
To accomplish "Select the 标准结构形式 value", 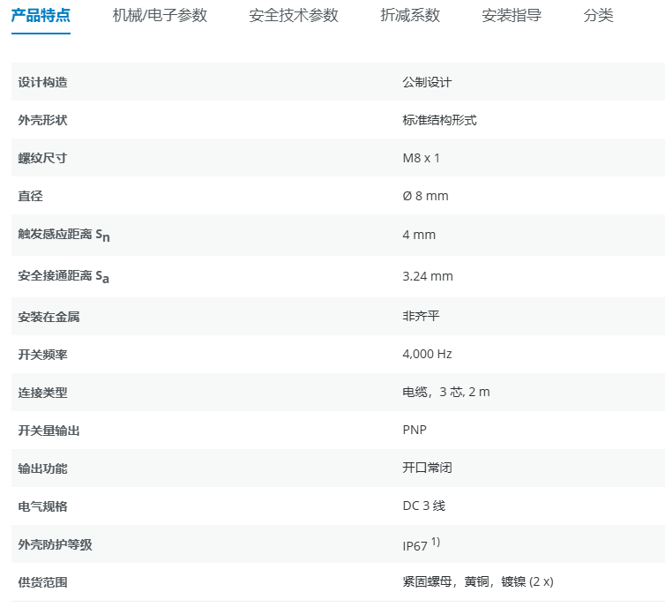I will click(x=439, y=120).
